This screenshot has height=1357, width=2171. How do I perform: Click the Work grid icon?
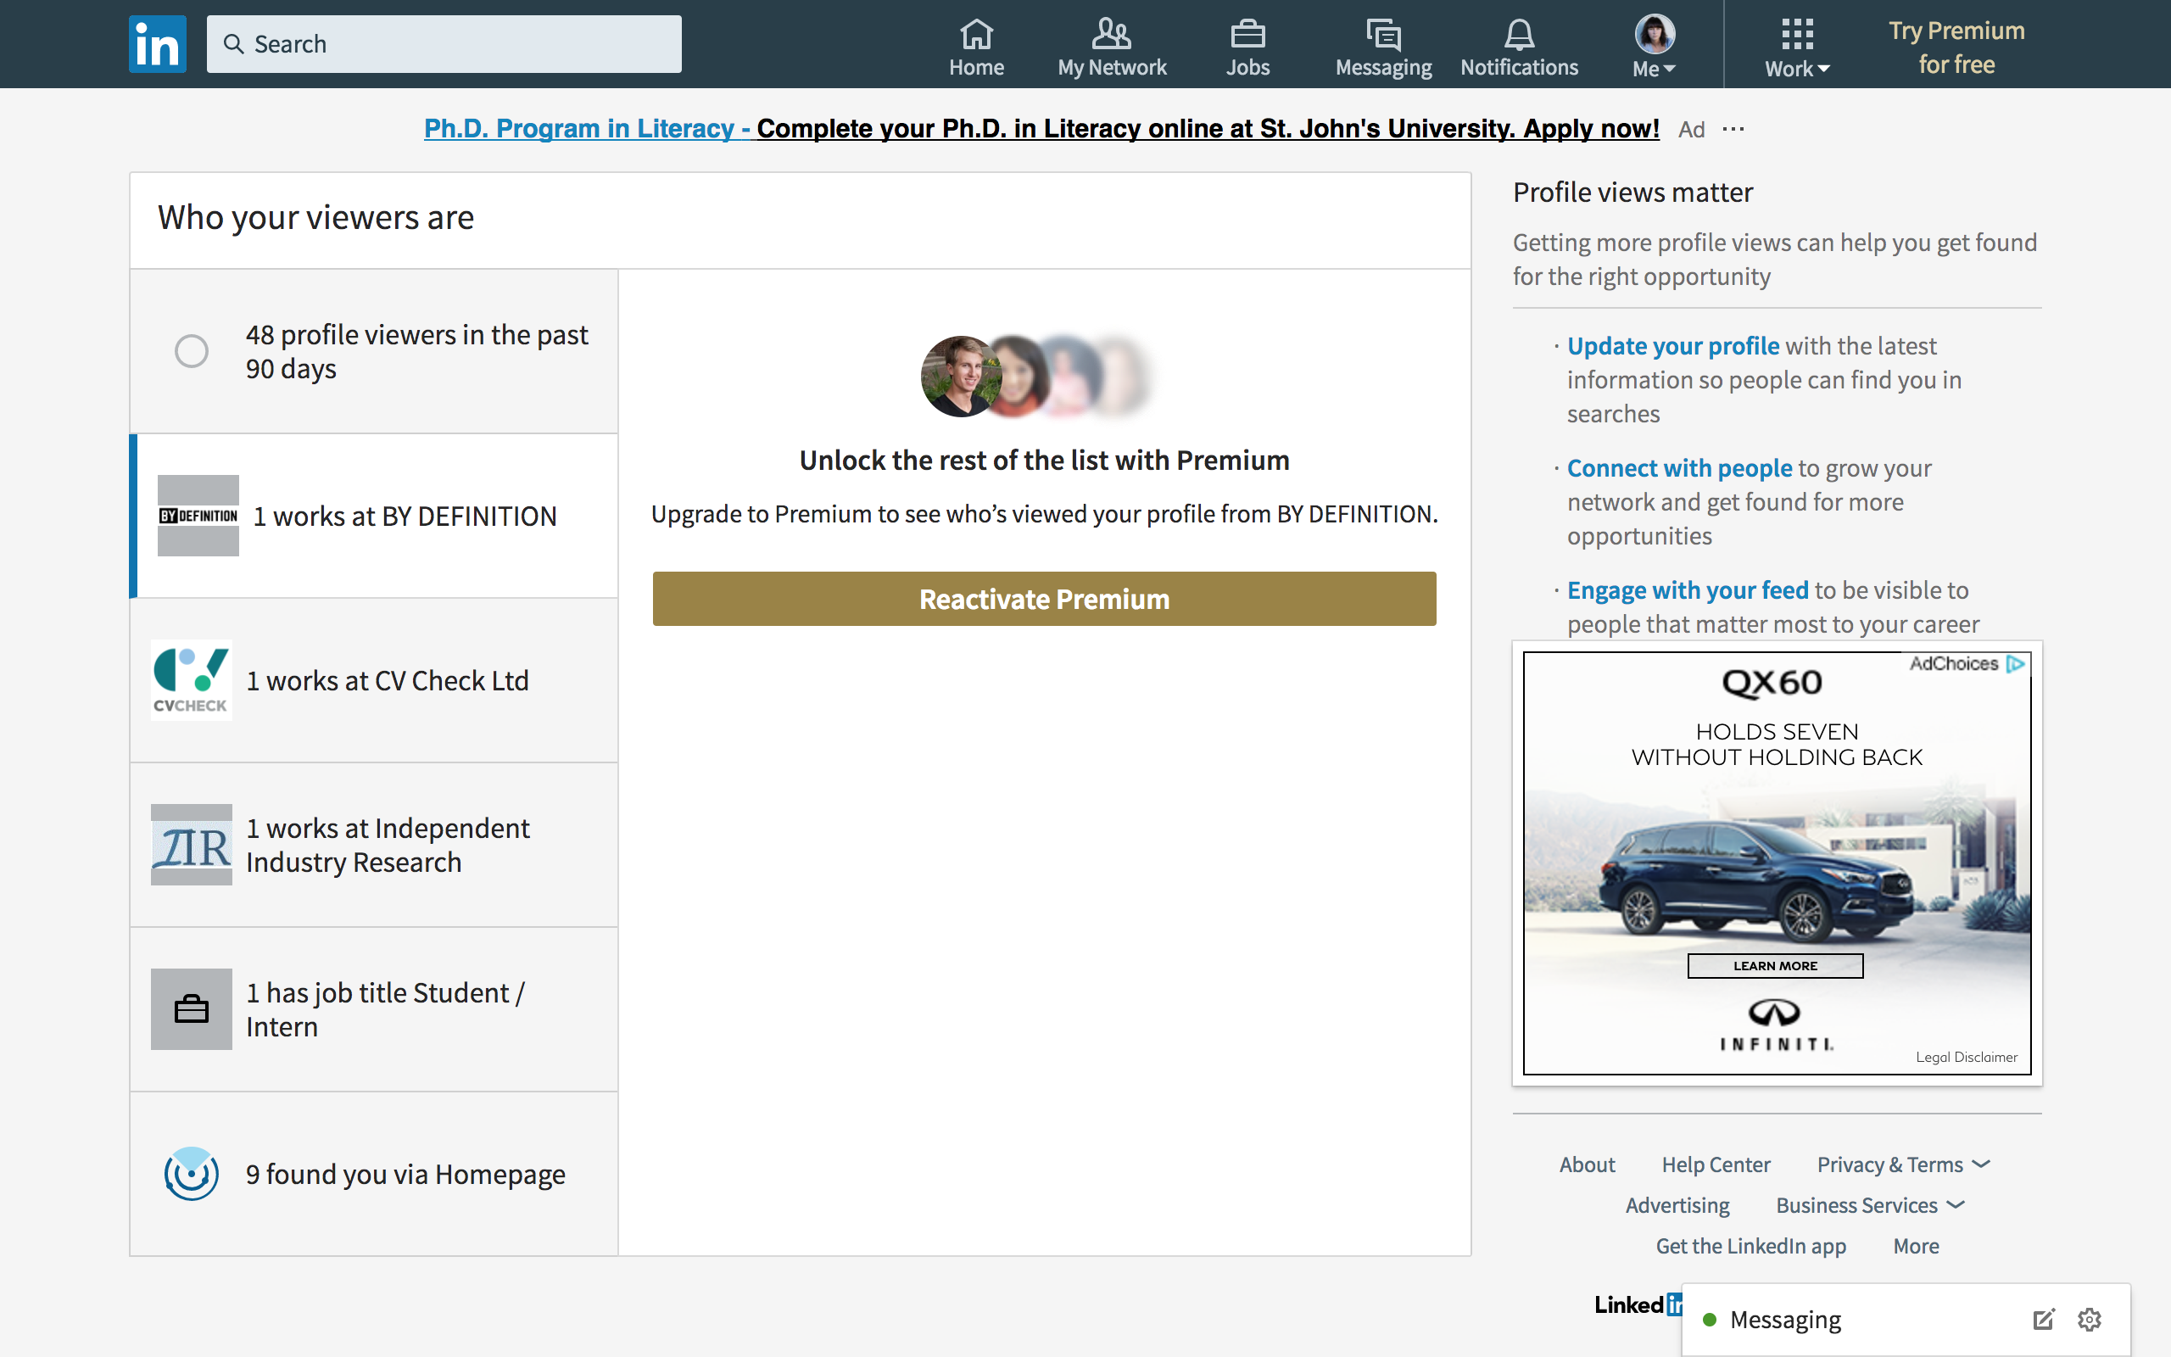pos(1797,34)
